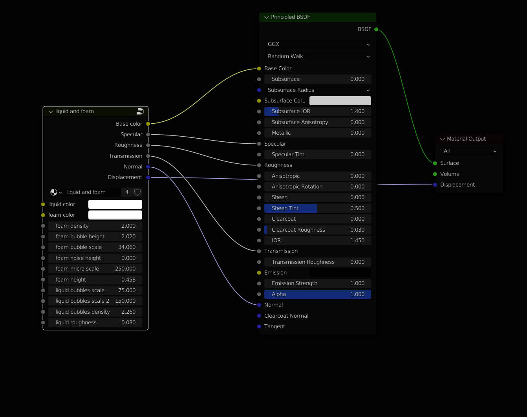Toggle the fake user shield button
Image resolution: width=527 pixels, height=417 pixels.
[137, 192]
